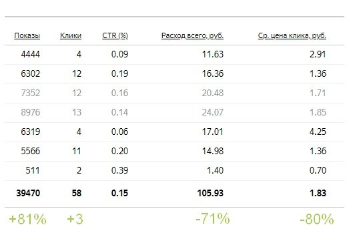
Task: Click the total spend 105.93
Action: click(x=210, y=193)
